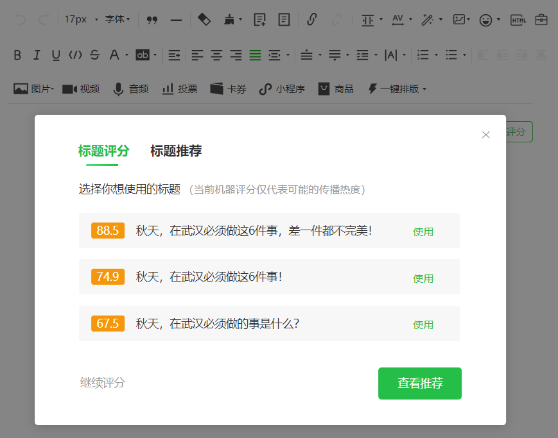Image resolution: width=558 pixels, height=438 pixels.
Task: Switch to the 标题评分 tab
Action: pos(103,151)
